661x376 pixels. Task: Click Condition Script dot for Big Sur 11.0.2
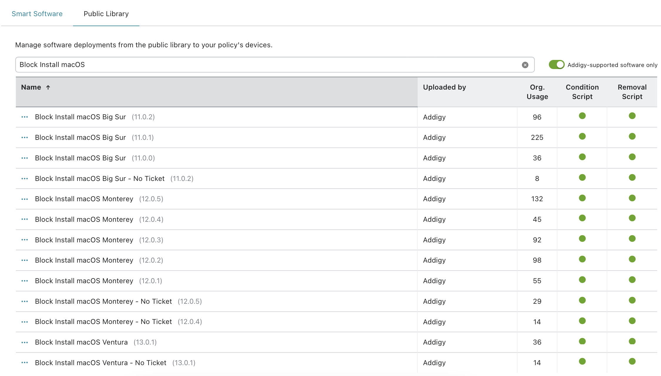click(x=582, y=116)
